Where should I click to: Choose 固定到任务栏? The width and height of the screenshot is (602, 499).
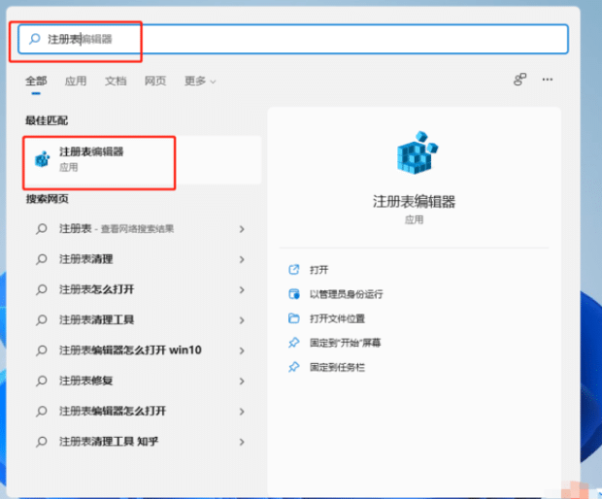[337, 367]
